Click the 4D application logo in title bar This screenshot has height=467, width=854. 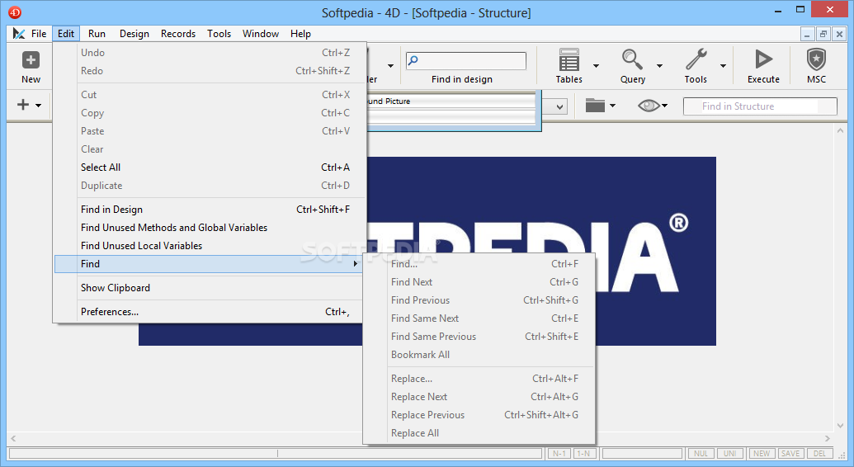15,12
